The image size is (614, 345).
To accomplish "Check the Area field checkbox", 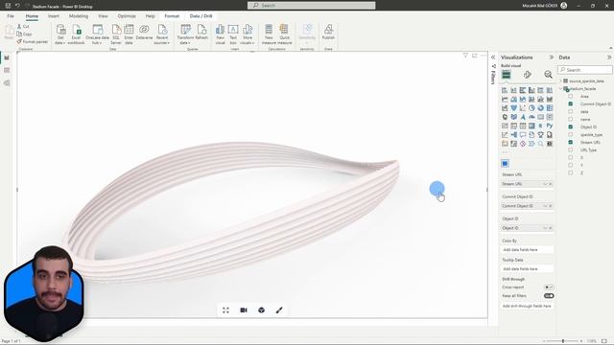I will point(571,96).
